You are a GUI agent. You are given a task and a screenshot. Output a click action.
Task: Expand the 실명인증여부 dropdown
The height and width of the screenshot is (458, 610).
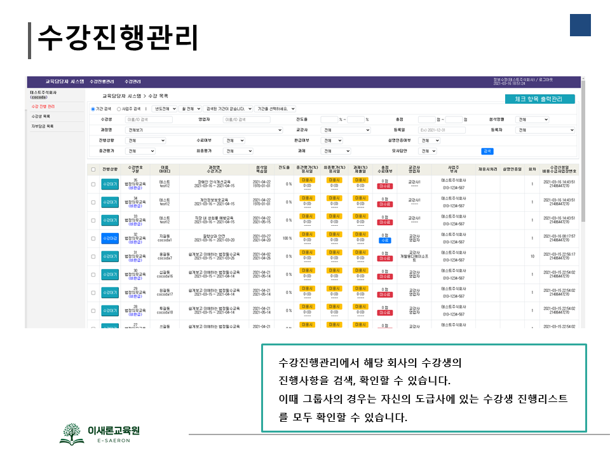(x=430, y=141)
